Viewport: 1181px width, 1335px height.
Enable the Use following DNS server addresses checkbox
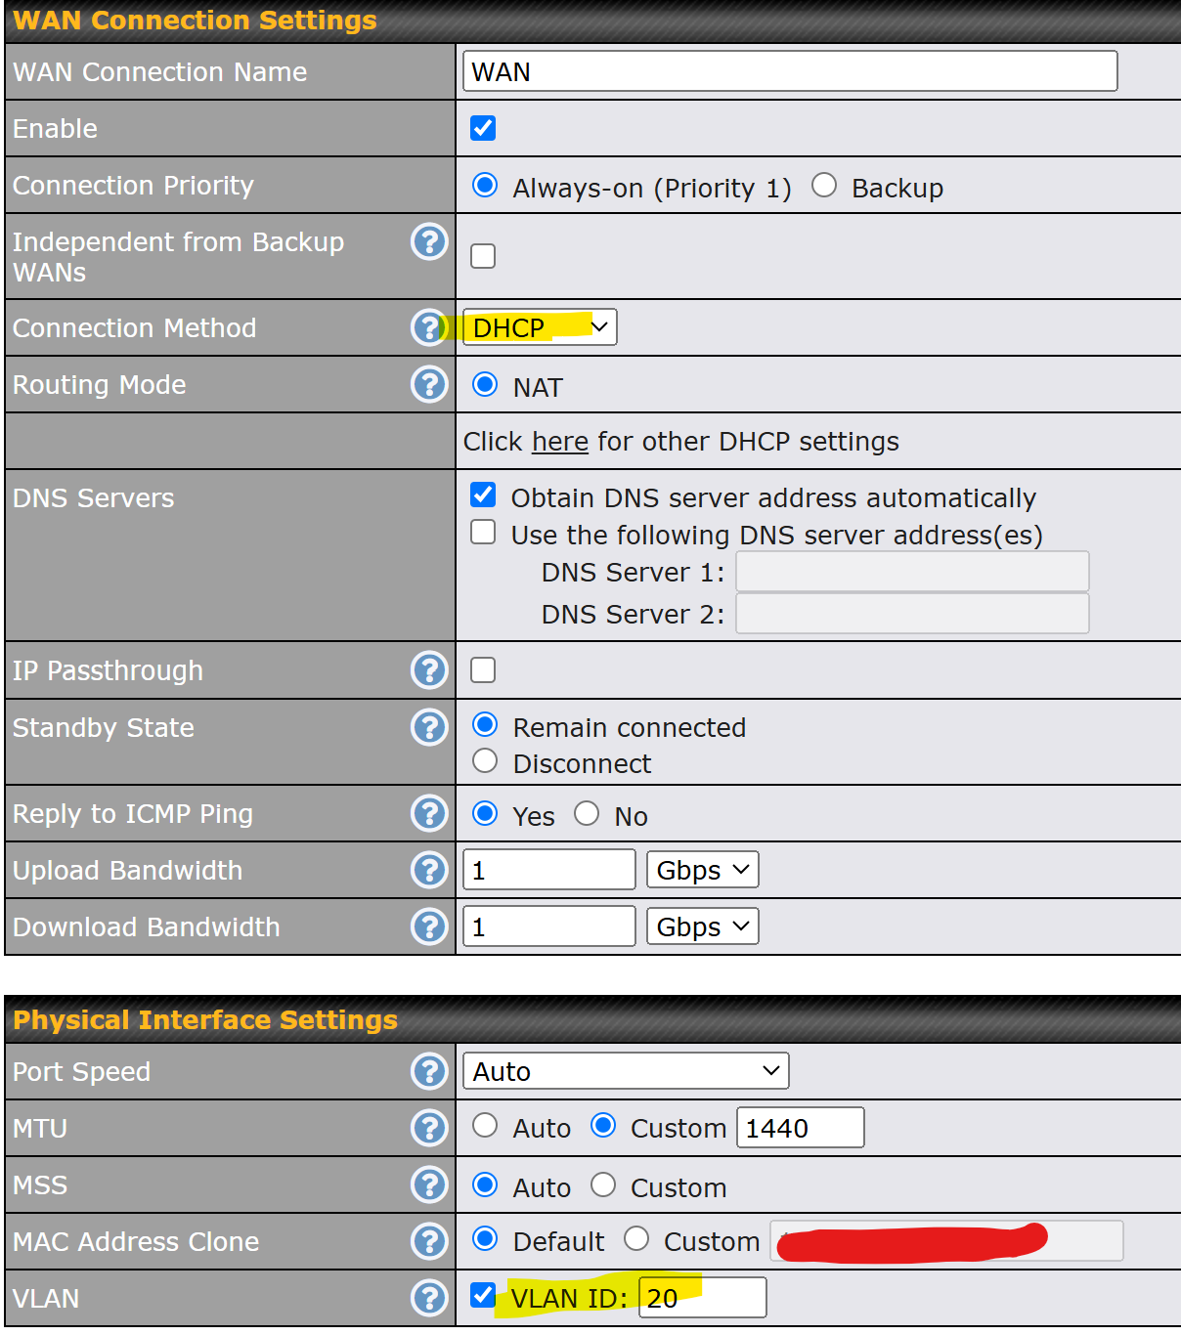click(483, 532)
